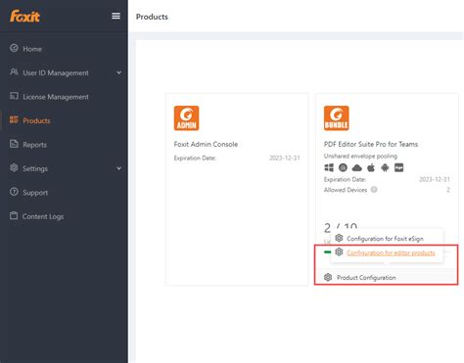Click the Products page heading
Viewport: 464px width, 363px height.
(x=152, y=17)
